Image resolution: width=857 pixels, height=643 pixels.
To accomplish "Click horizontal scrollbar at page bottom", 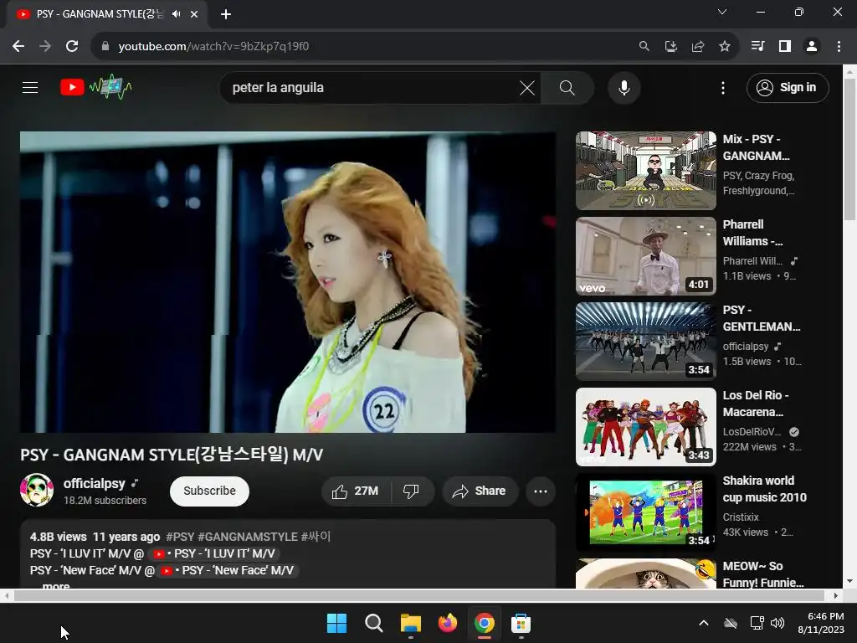I will click(420, 595).
